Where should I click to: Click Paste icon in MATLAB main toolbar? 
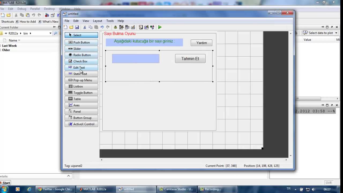[28, 15]
